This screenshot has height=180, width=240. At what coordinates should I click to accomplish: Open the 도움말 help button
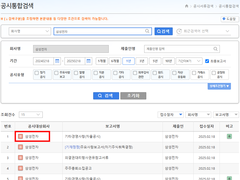click(230, 19)
